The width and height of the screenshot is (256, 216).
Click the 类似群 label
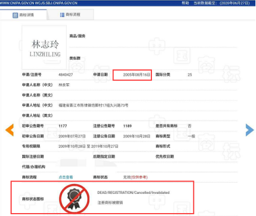75,58
